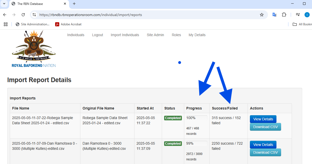Reload the page with refresh icon
Screen dimensions: 312x164
[23, 15]
